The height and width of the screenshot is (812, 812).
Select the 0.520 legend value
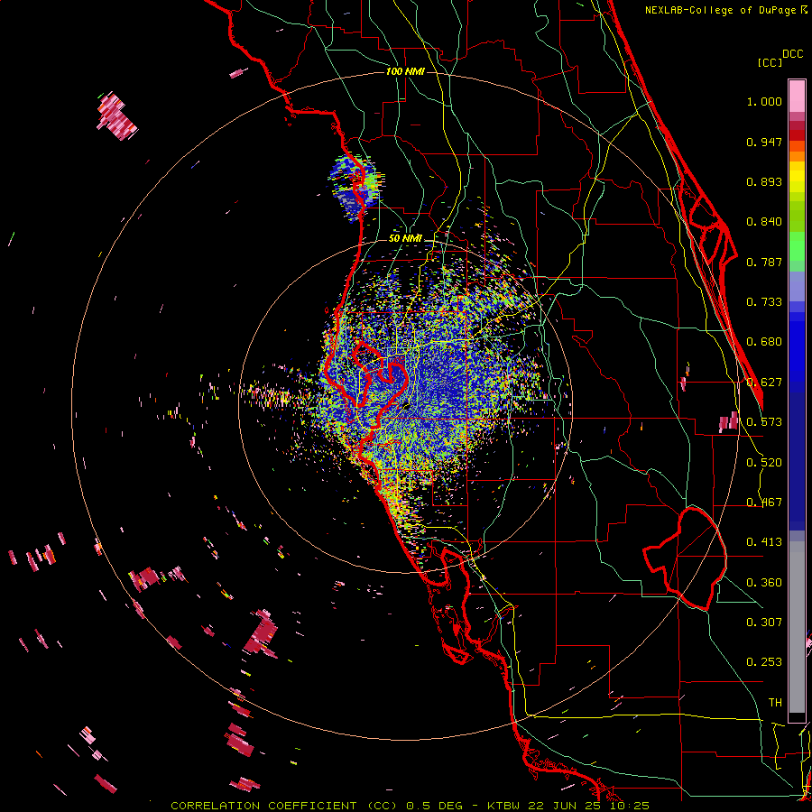[764, 463]
